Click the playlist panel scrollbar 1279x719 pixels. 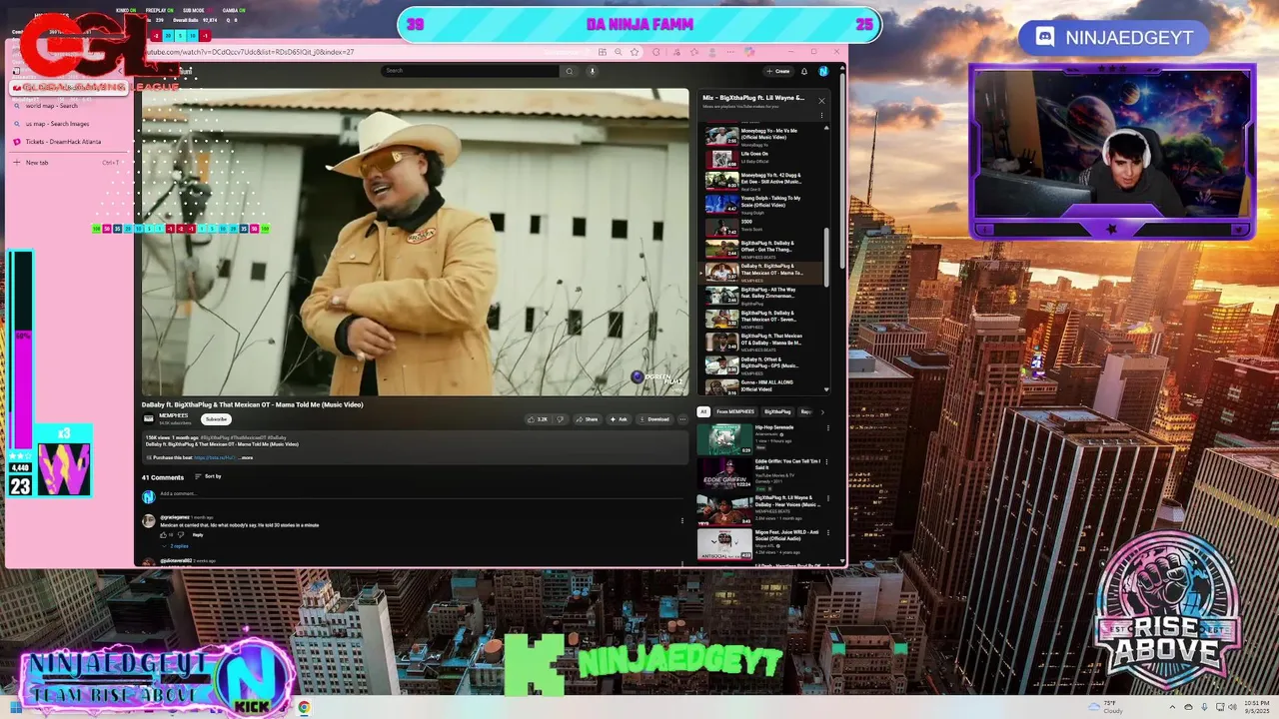click(826, 258)
